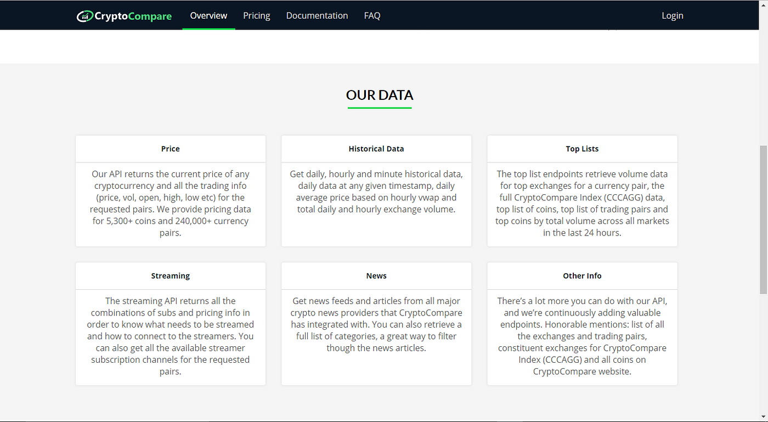Open the Pricing tab

(256, 15)
